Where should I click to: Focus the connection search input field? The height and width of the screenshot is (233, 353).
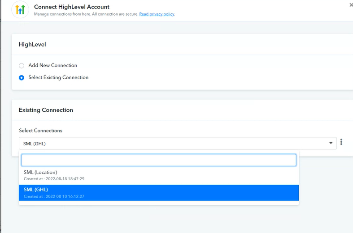click(159, 160)
